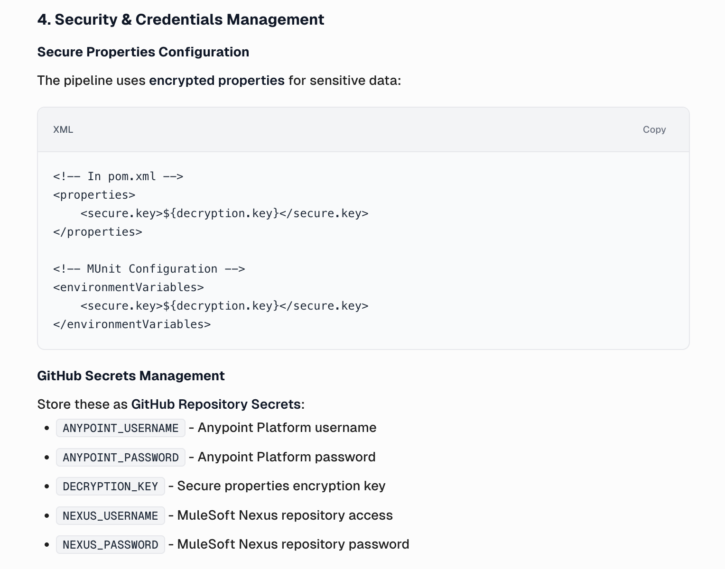725x569 pixels.
Task: Click the NEXUS_PASSWORD code chip
Action: [x=110, y=545]
